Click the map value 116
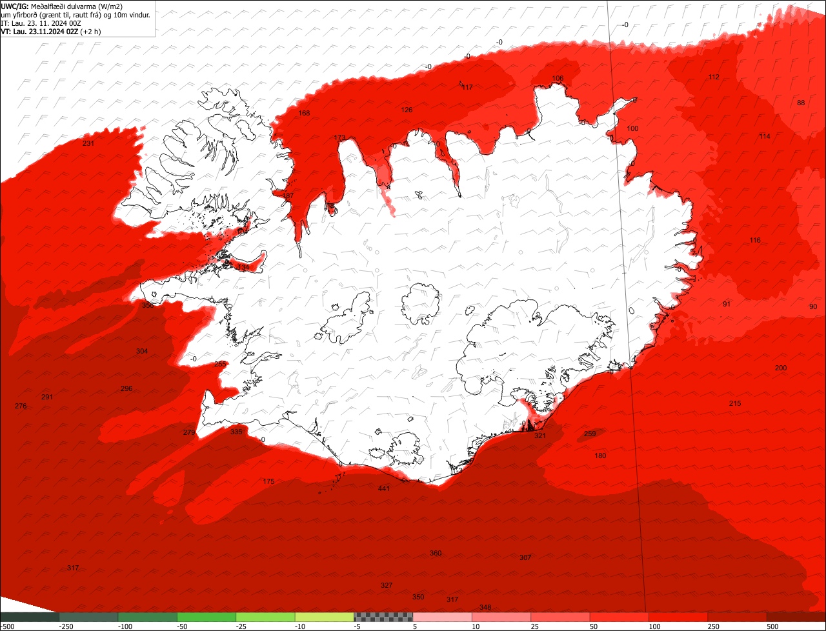Image resolution: width=826 pixels, height=631 pixels. point(755,241)
